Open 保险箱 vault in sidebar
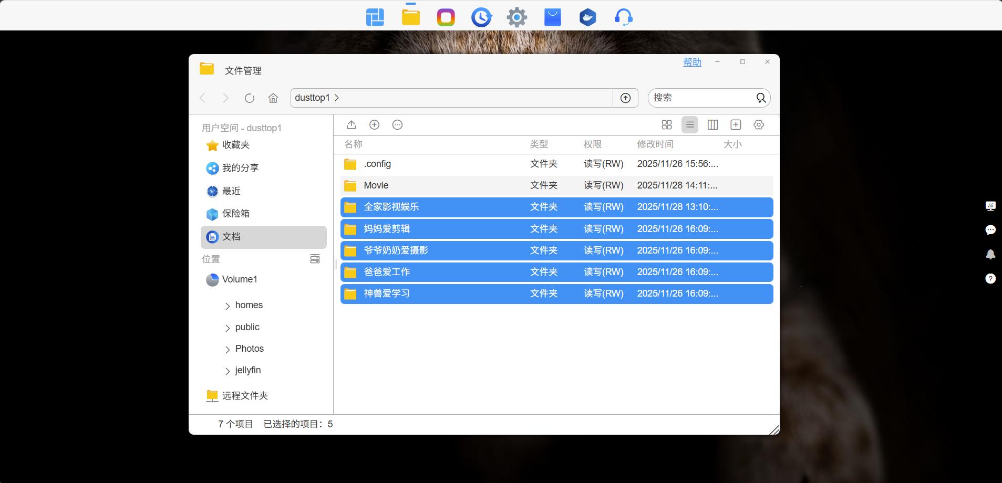 [x=264, y=214]
